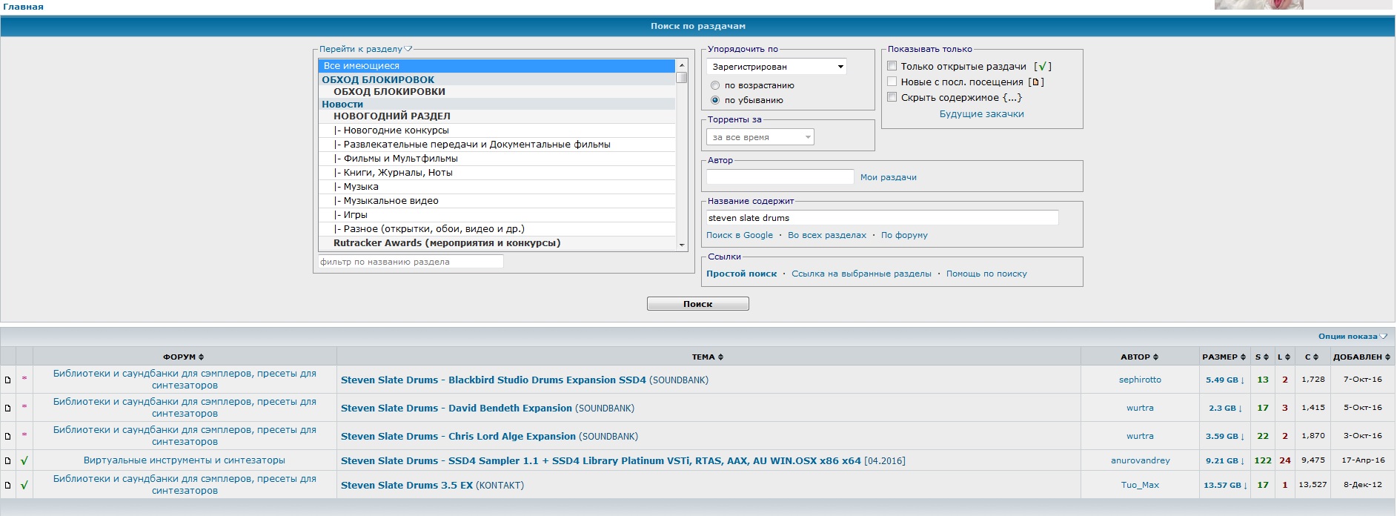Click Ссылка на выбранные разделы link
This screenshot has width=1397, height=516.
[861, 274]
